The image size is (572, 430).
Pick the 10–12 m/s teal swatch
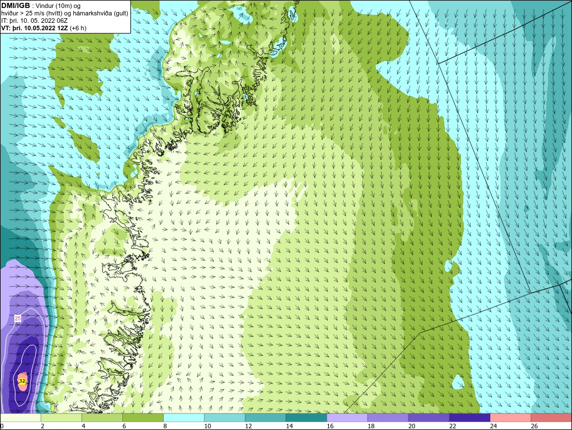[225, 417]
